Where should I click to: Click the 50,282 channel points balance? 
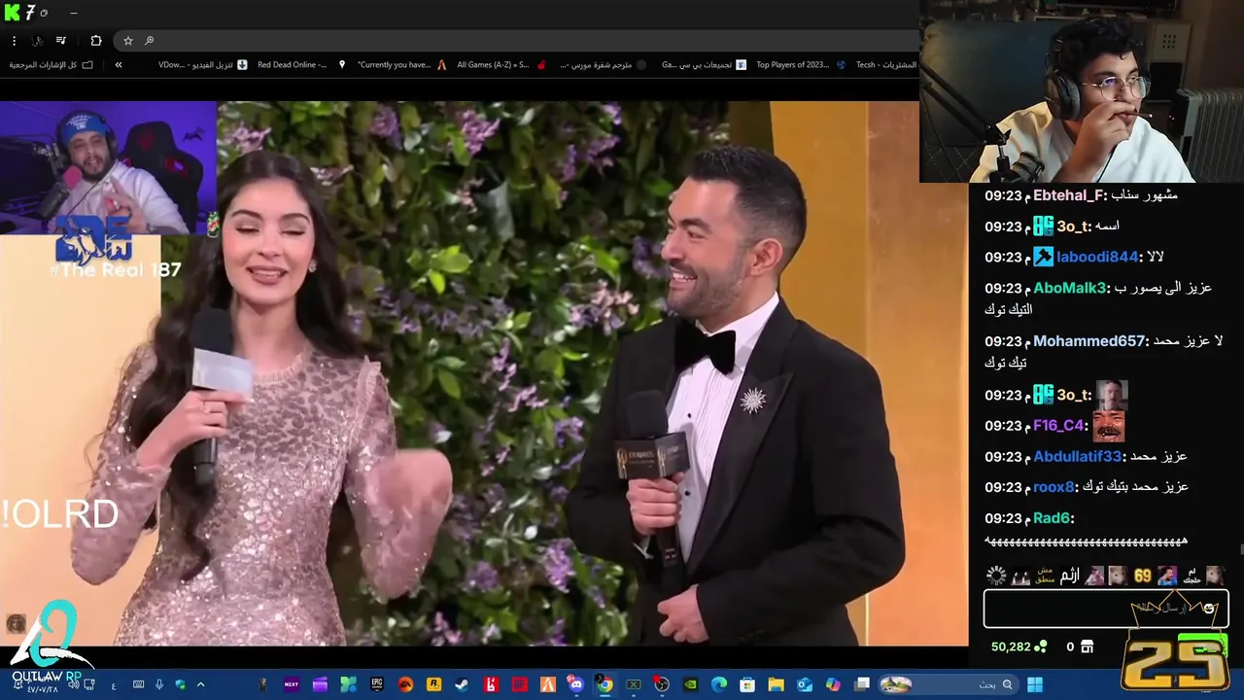[x=1019, y=647]
